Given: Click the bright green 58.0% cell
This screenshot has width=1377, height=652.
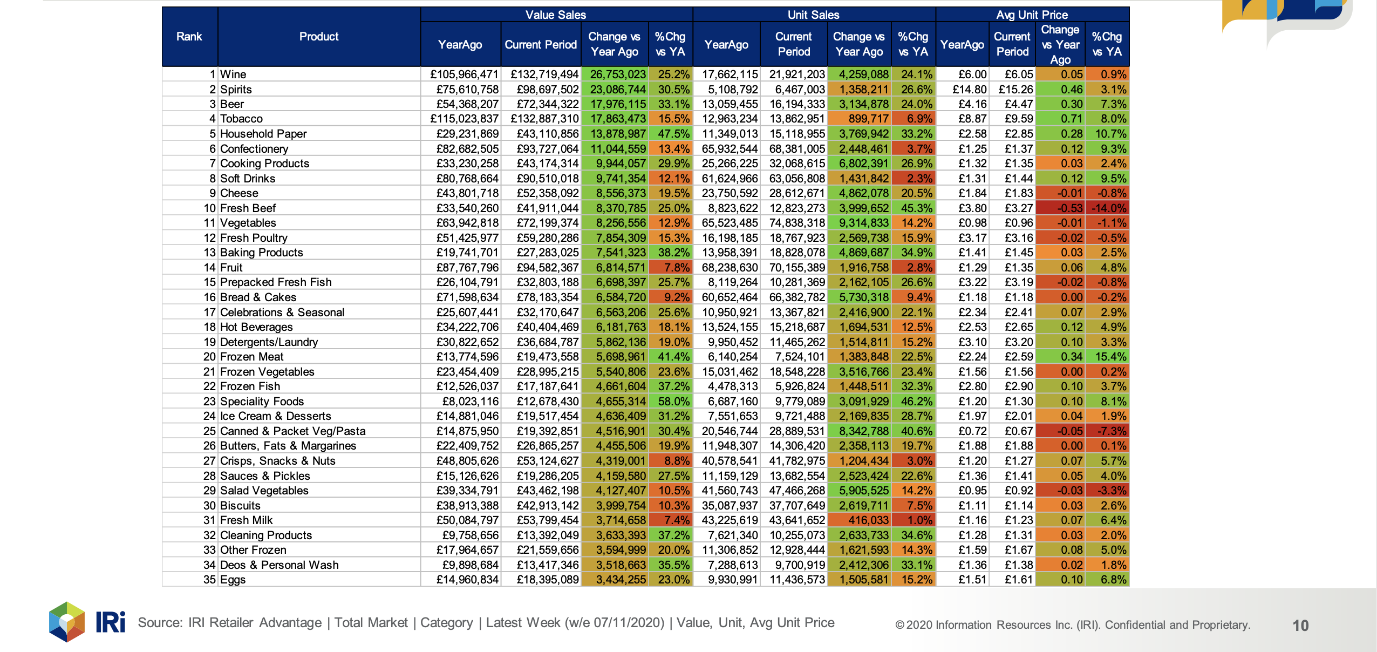Looking at the screenshot, I should (x=671, y=402).
